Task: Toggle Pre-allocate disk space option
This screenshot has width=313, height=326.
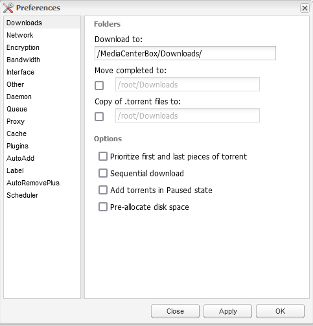Action: 103,207
